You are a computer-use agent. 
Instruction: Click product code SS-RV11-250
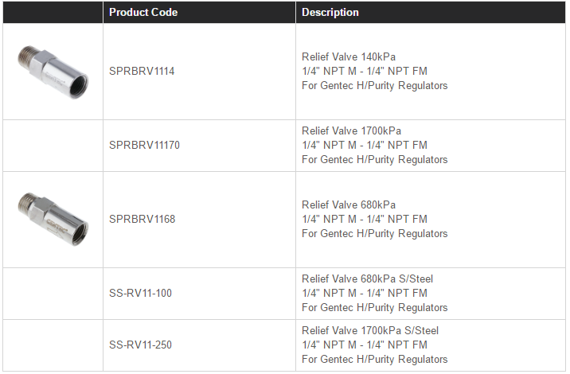coord(140,345)
